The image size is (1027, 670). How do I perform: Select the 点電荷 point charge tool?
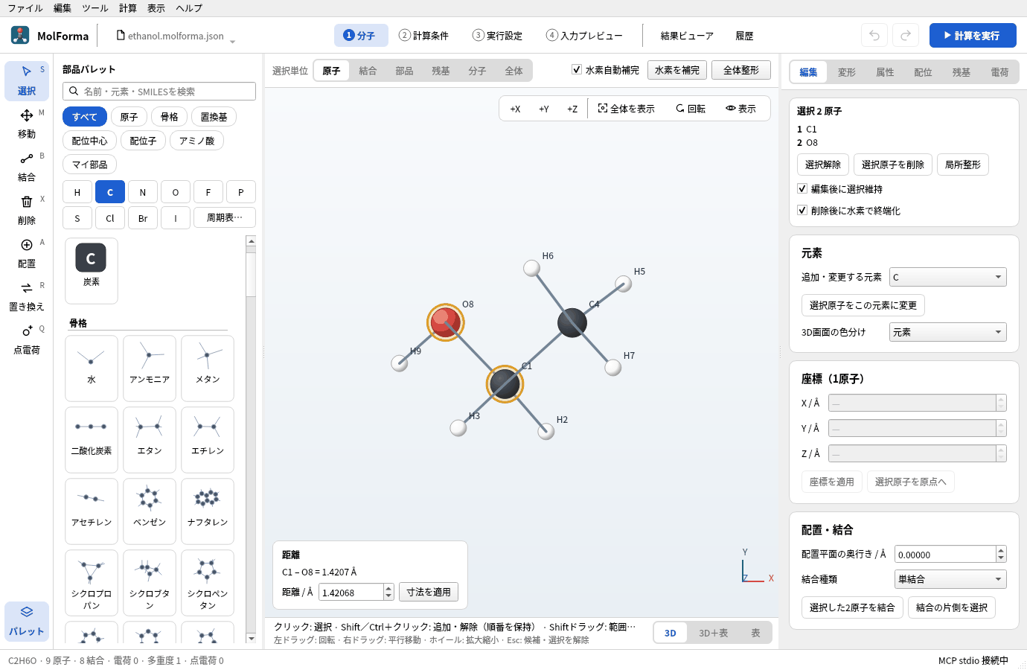point(27,339)
